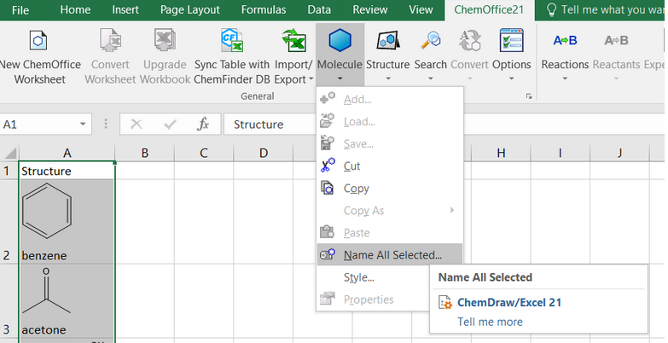Click the Tell me more link
This screenshot has height=343, width=668.
coord(490,322)
